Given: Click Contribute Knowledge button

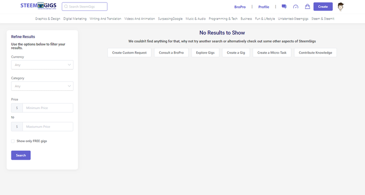Looking at the screenshot, I should click(x=316, y=53).
